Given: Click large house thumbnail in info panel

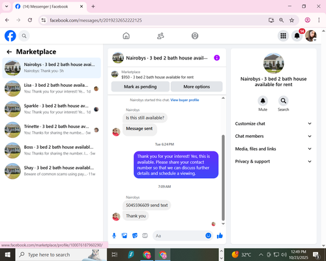Looking at the screenshot, I should 273,63.
